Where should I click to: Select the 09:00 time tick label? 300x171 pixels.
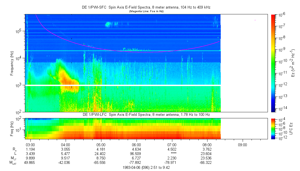point(243,144)
